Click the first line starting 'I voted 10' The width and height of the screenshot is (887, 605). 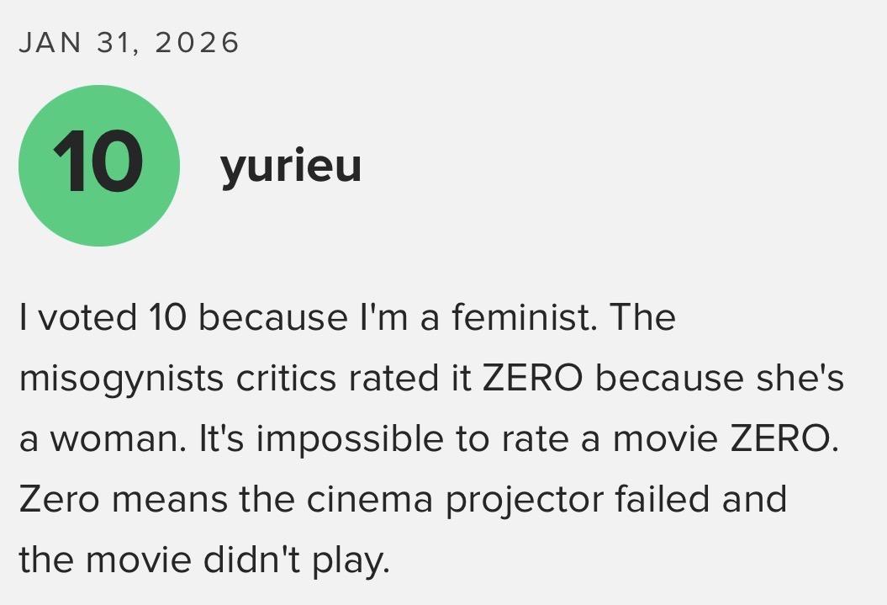346,317
